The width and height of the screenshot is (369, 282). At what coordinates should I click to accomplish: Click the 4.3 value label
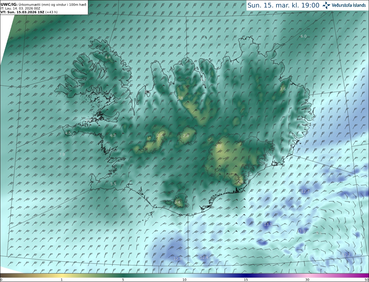pyautogui.click(x=113, y=136)
